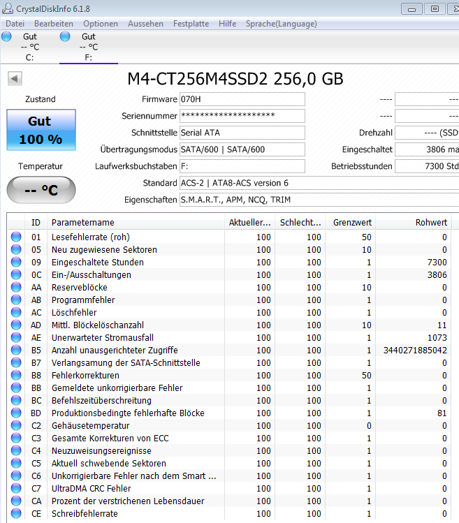Click the Rohwert column header
459x523 pixels.
414,223
